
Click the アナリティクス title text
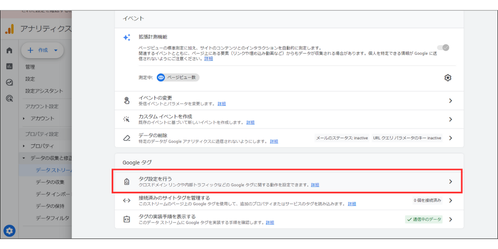click(x=46, y=29)
